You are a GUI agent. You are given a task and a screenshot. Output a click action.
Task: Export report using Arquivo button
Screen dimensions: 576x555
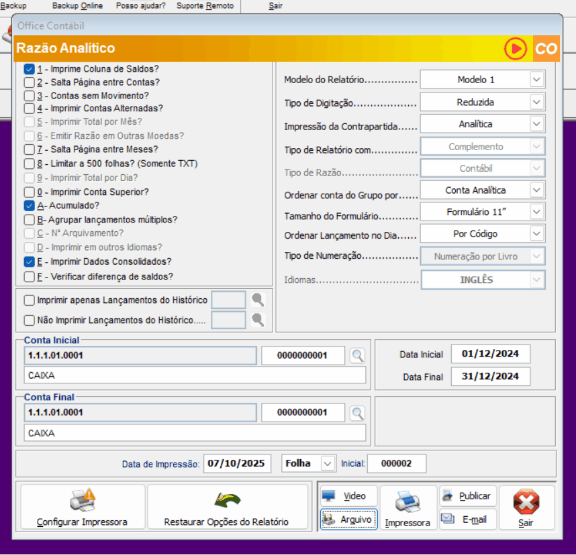[348, 519]
